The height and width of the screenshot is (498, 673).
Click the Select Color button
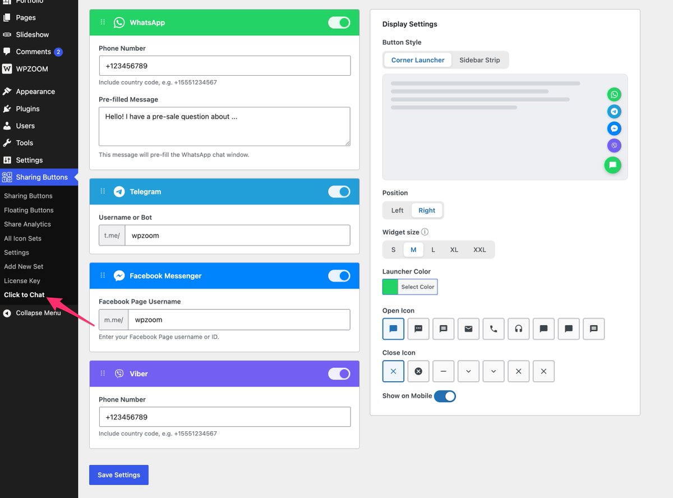(x=418, y=287)
